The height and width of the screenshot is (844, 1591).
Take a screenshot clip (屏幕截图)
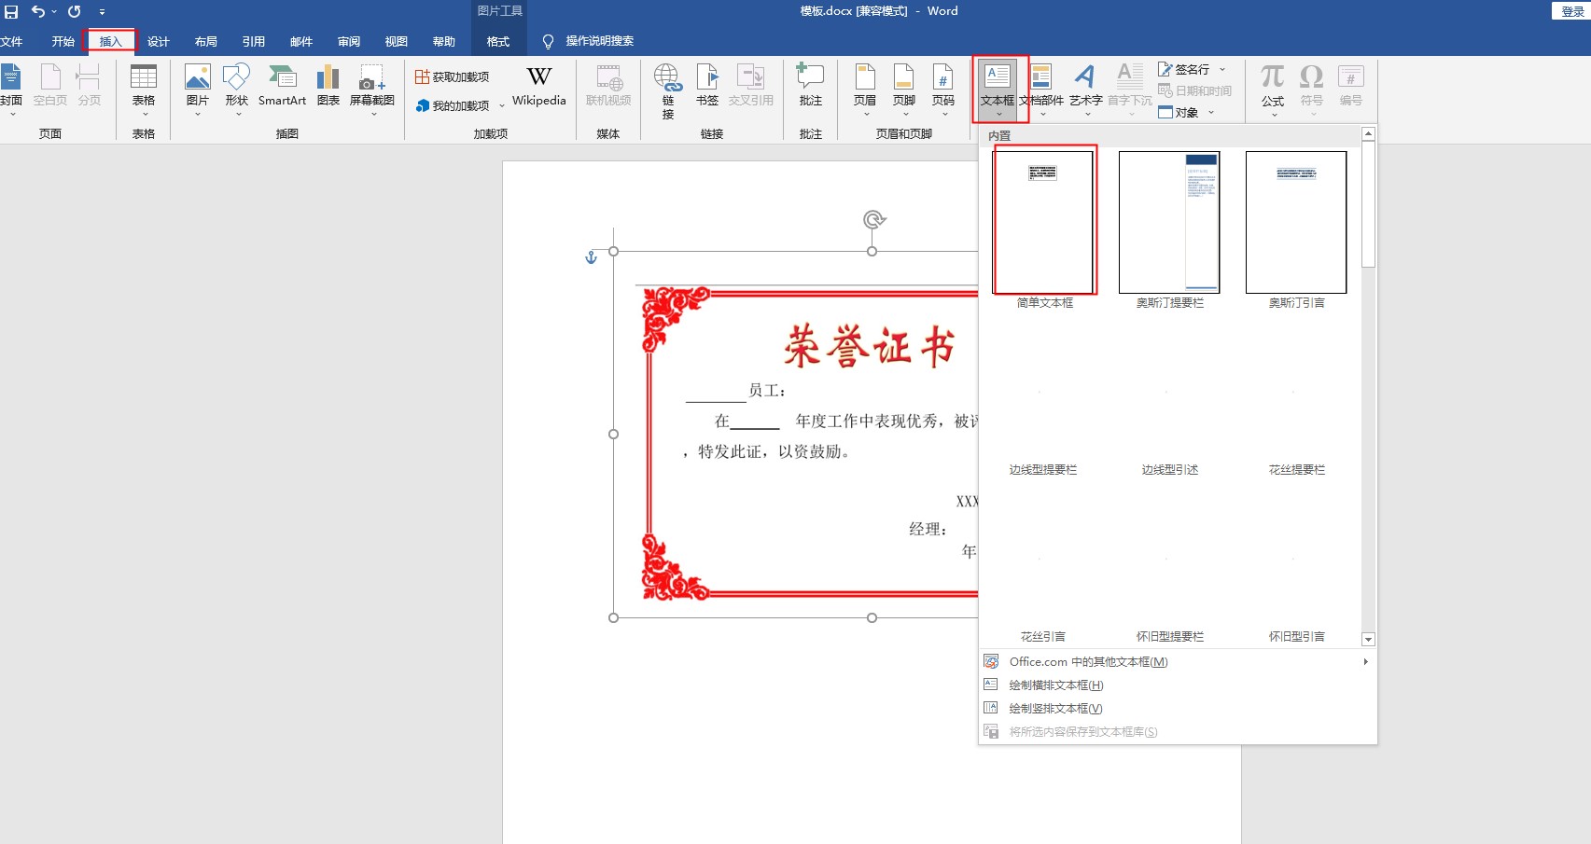pyautogui.click(x=372, y=89)
